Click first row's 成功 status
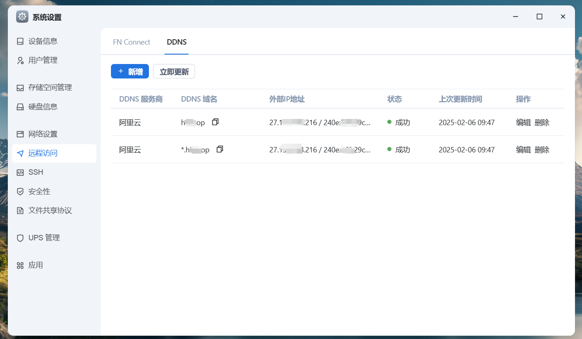The image size is (582, 339). pyautogui.click(x=398, y=122)
